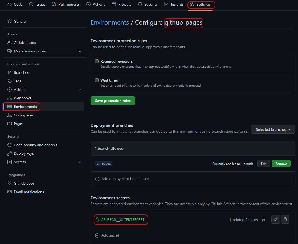Click the Required reviewers label text

point(116,61)
